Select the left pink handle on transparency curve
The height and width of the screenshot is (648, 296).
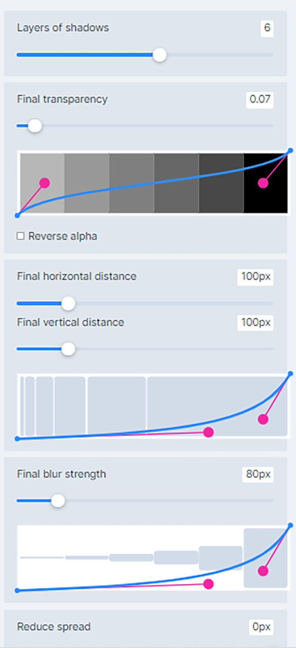click(44, 183)
